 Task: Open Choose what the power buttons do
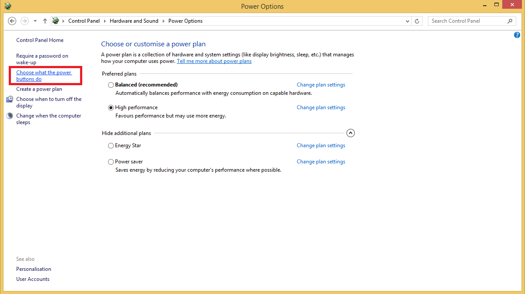click(44, 76)
